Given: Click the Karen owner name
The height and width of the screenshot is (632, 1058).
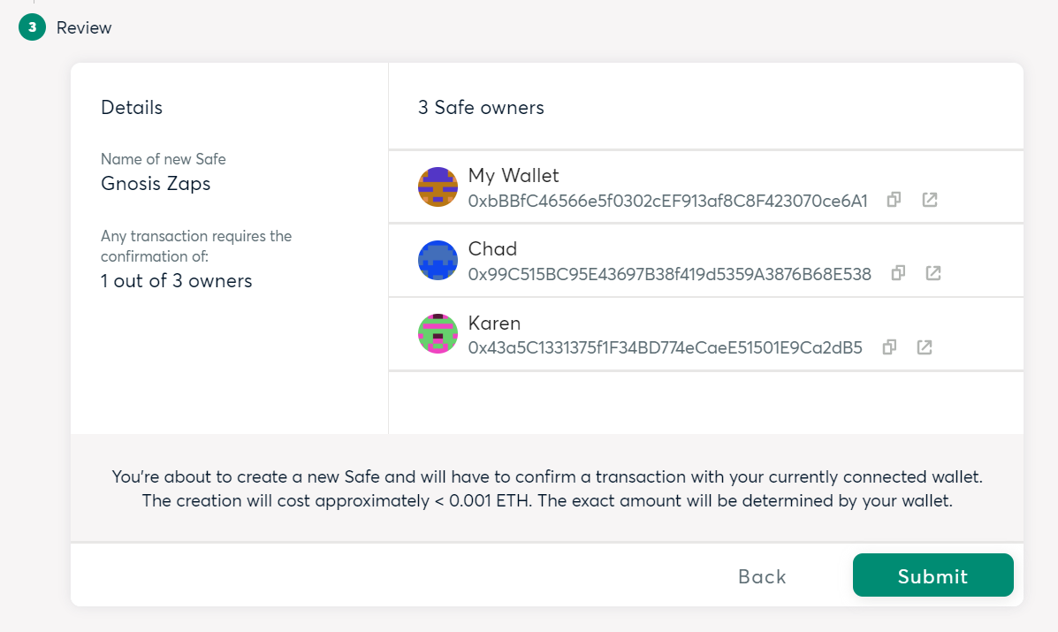Looking at the screenshot, I should (x=494, y=324).
